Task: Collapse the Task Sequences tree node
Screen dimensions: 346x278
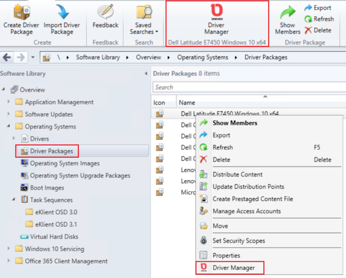Action: pos(14,200)
